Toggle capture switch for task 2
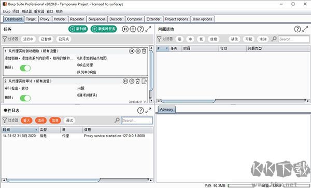 (x=25, y=98)
